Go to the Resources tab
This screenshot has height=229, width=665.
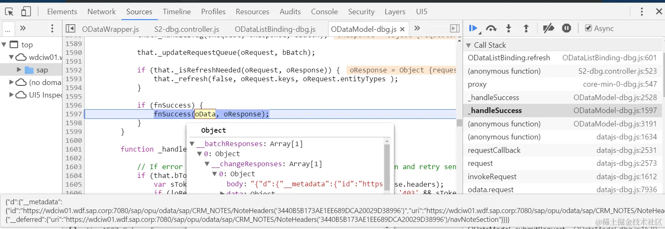pyautogui.click(x=252, y=12)
